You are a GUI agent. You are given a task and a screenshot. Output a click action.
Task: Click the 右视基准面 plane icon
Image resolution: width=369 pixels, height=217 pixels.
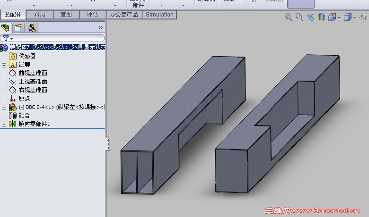(x=12, y=90)
